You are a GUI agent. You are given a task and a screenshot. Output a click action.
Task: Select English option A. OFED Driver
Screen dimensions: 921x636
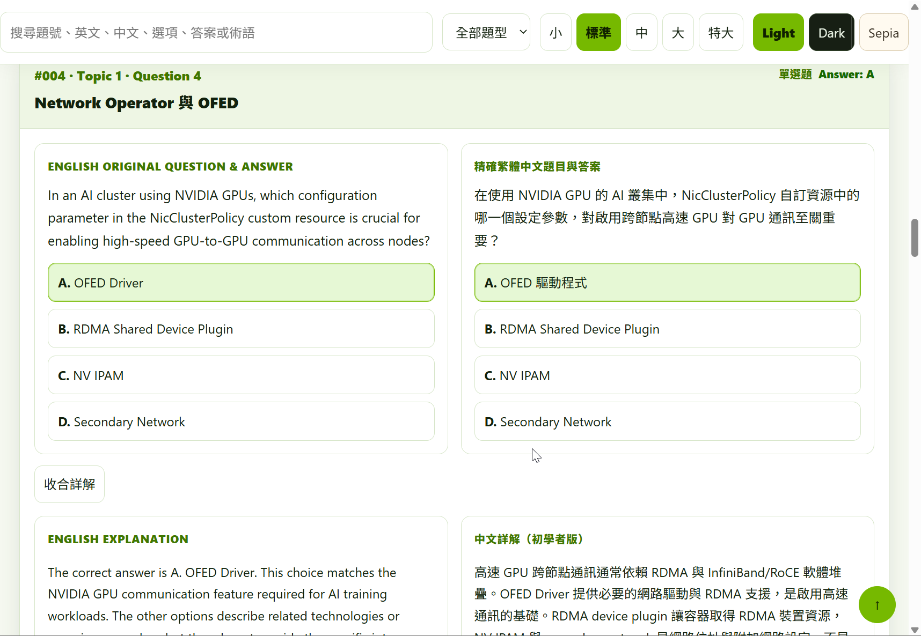tap(241, 283)
